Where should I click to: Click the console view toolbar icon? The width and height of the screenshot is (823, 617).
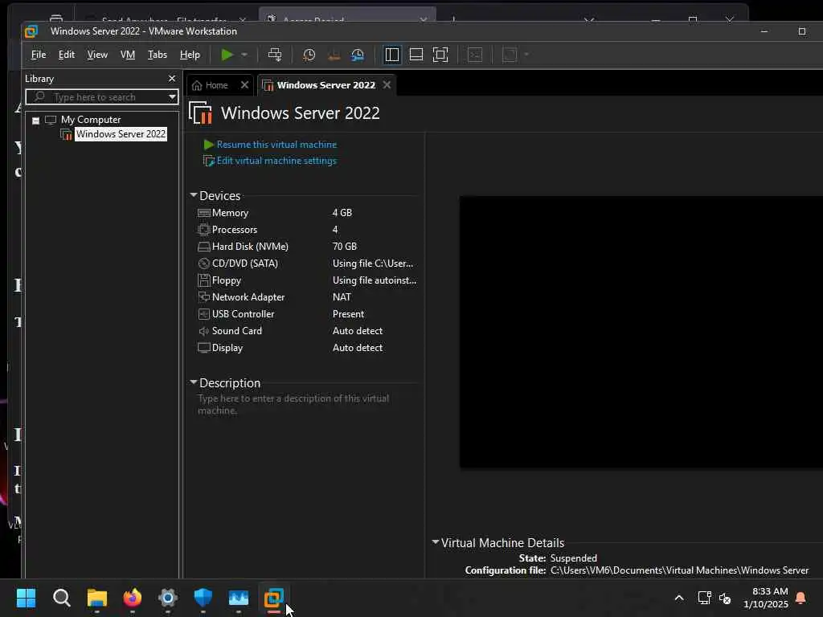pyautogui.click(x=475, y=55)
